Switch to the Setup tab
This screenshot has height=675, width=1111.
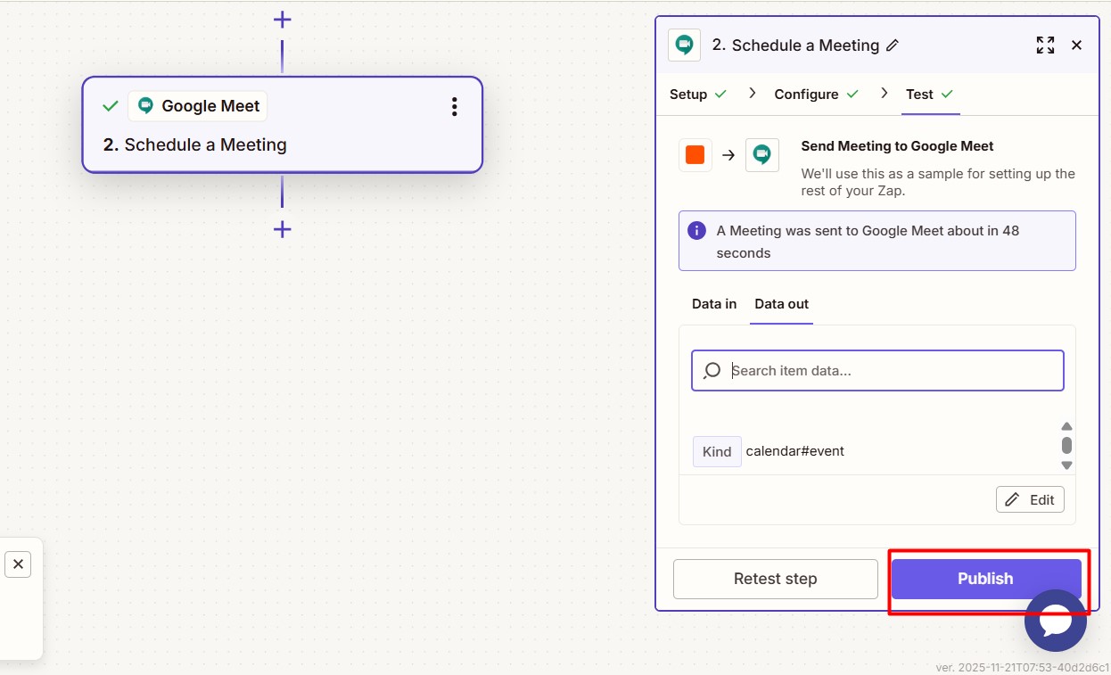pos(688,95)
